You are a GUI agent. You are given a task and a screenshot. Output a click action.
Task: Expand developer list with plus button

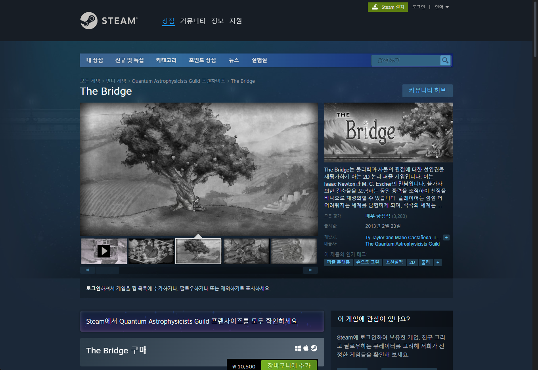[x=446, y=238]
